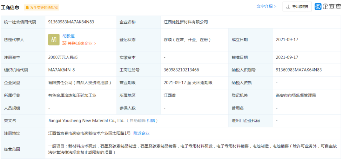Open 关联18家企业 related companies link
Viewport: 343px width, 160px height.
(x=82, y=43)
